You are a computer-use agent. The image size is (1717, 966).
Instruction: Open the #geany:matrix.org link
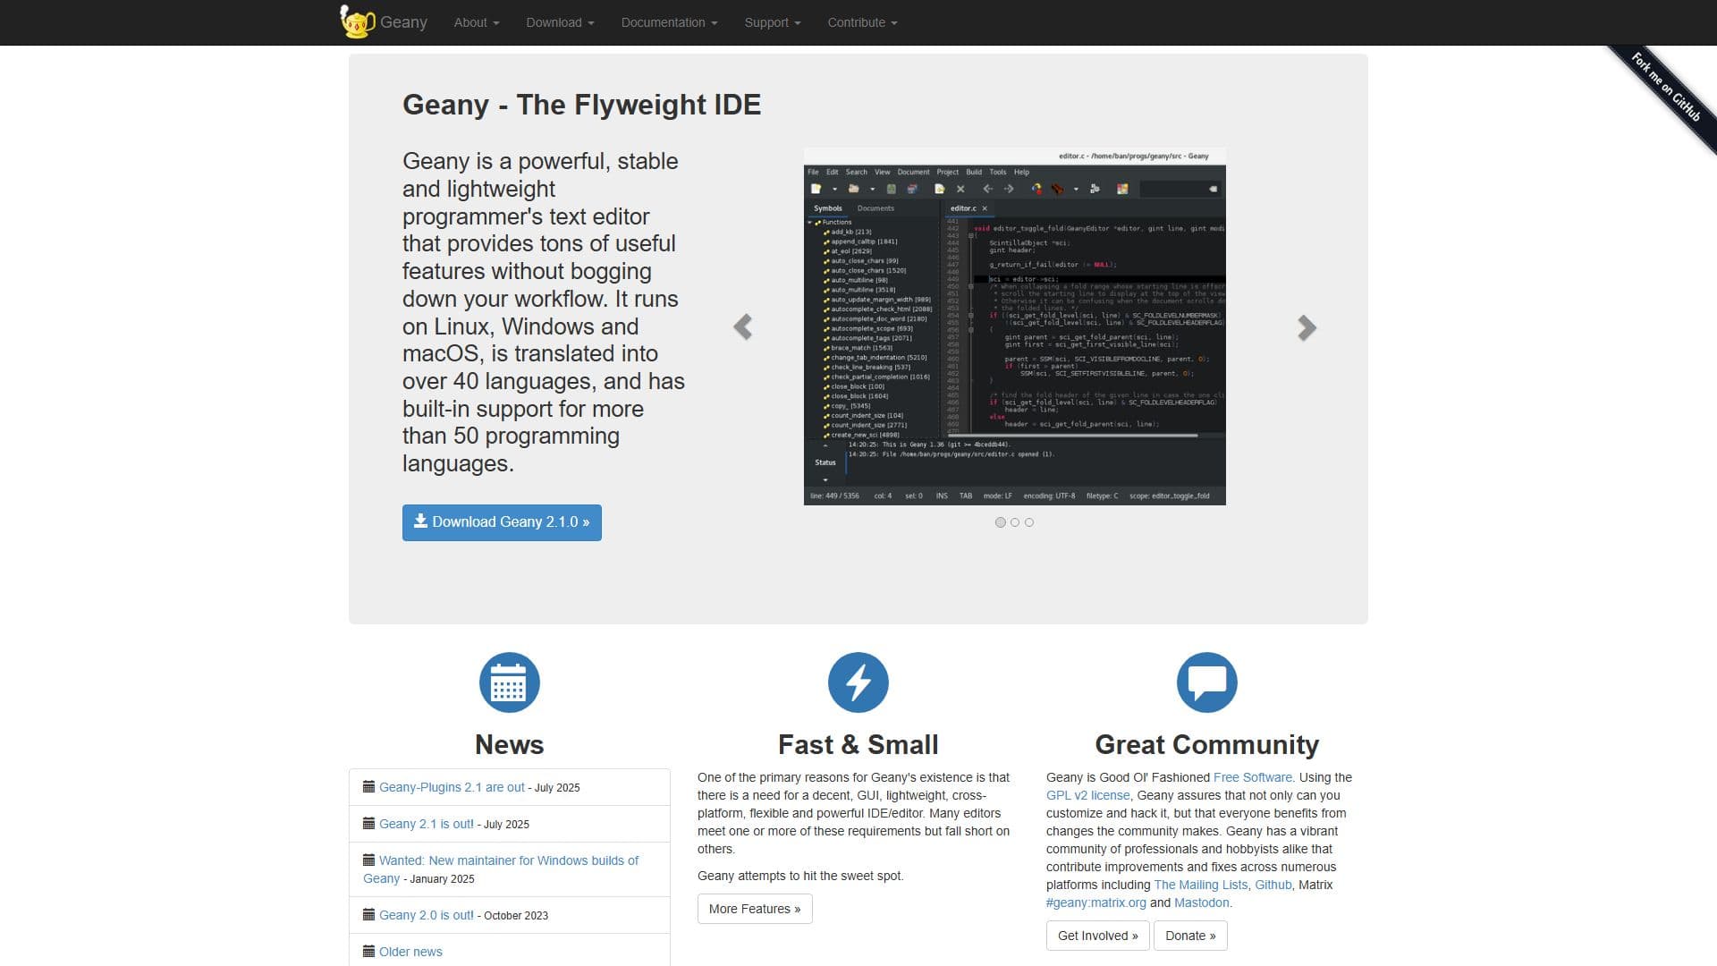click(1095, 902)
